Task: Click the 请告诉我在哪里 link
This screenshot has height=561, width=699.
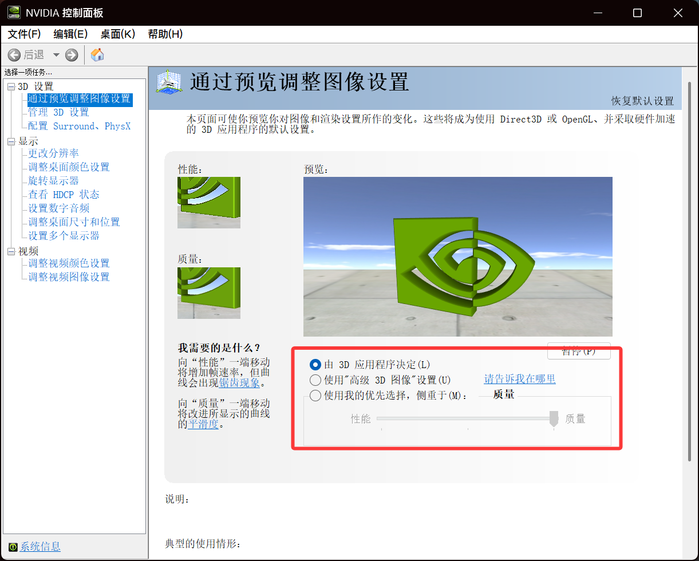Action: tap(520, 379)
